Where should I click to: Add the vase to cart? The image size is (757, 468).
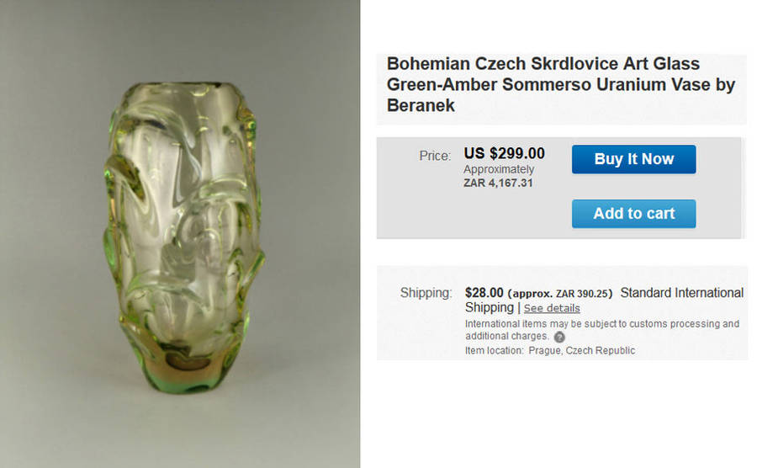pyautogui.click(x=633, y=214)
